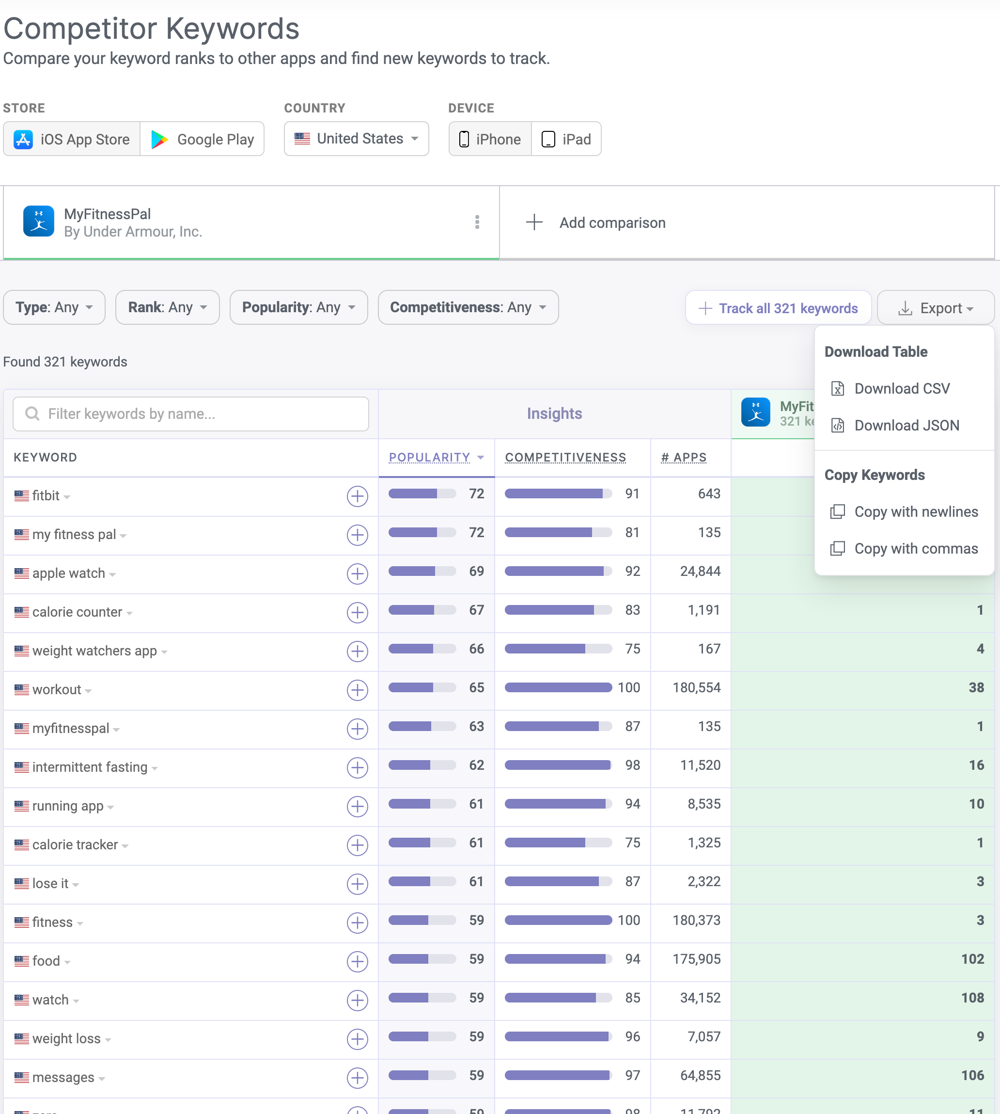Add 'weight loss' keyword plus icon
This screenshot has height=1114, width=1000.
(x=357, y=1039)
